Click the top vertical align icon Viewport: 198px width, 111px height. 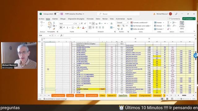coord(90,23)
